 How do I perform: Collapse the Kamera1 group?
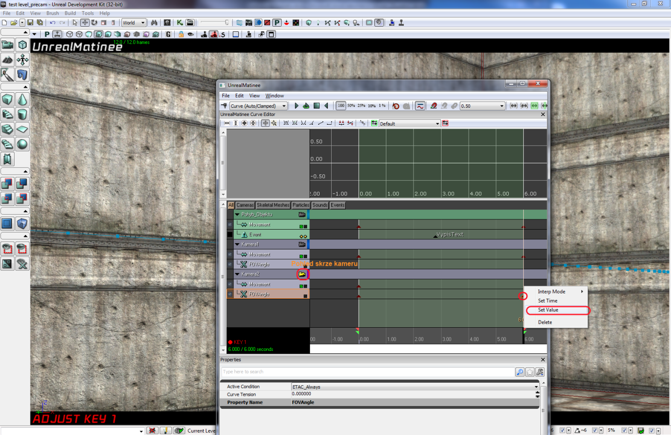(x=237, y=245)
